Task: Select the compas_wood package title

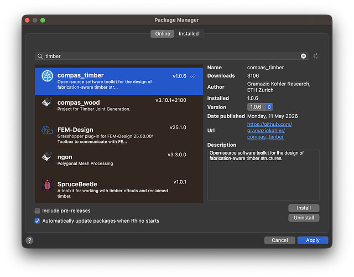Action: [79, 102]
